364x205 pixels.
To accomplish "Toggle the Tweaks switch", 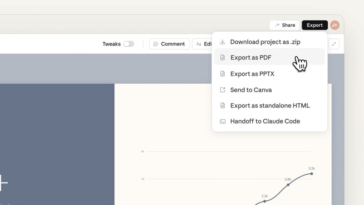I will pos(129,44).
